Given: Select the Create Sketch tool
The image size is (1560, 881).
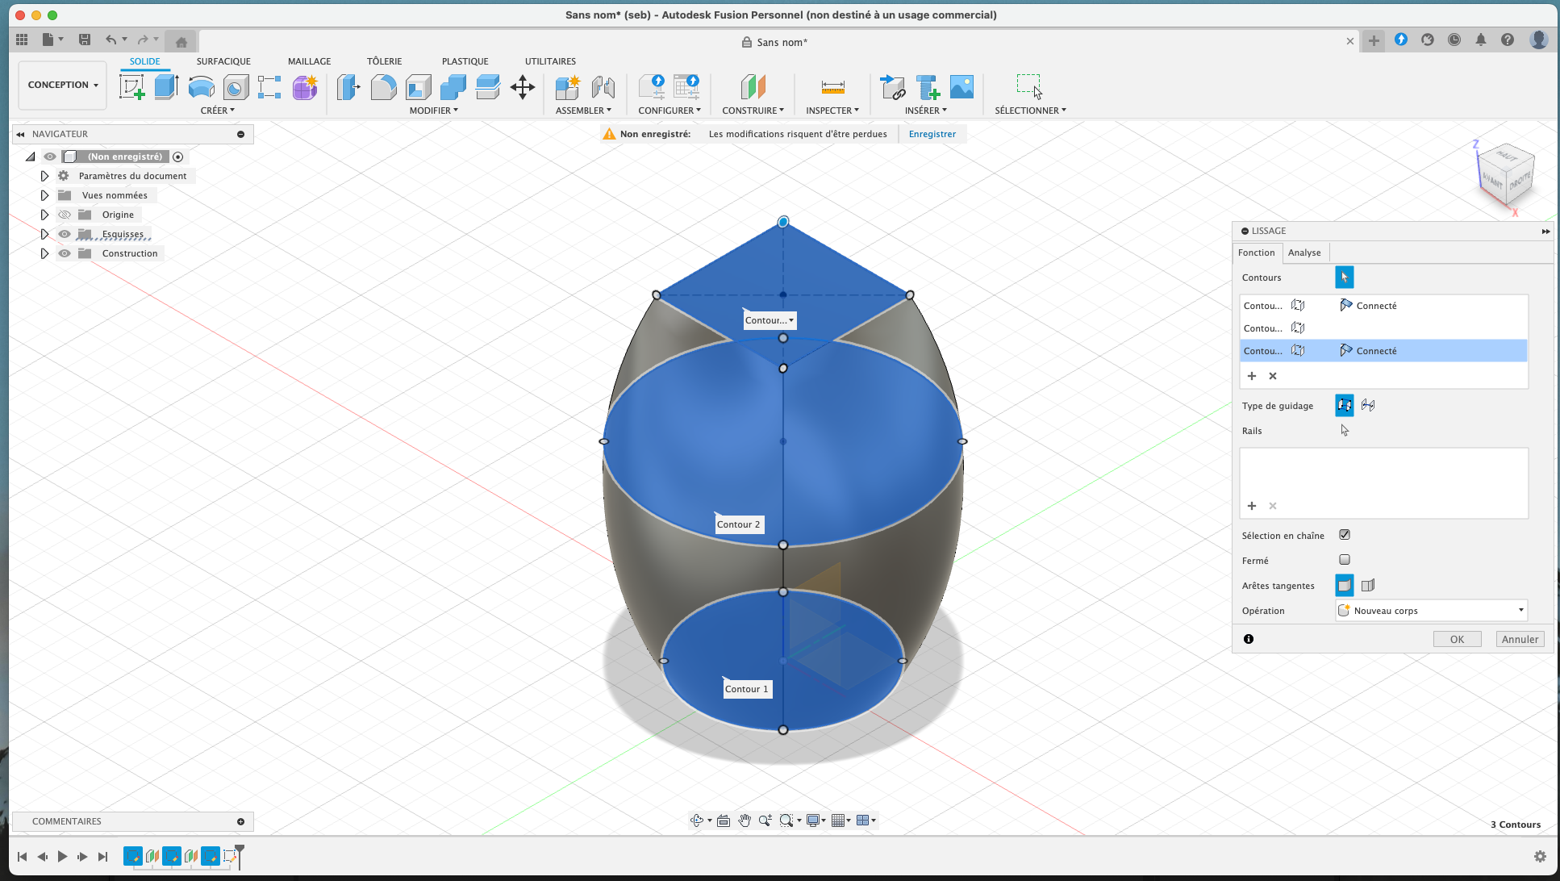Looking at the screenshot, I should (132, 86).
